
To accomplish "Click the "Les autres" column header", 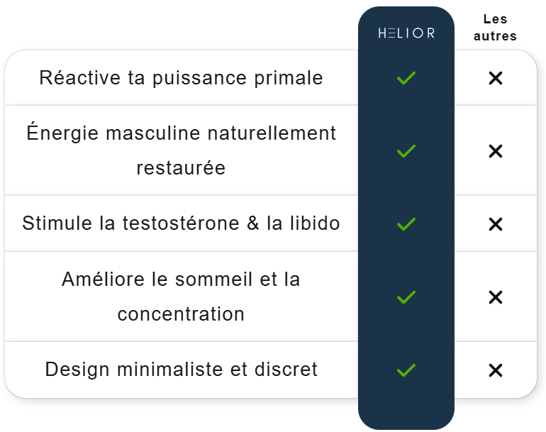I will coord(496,27).
